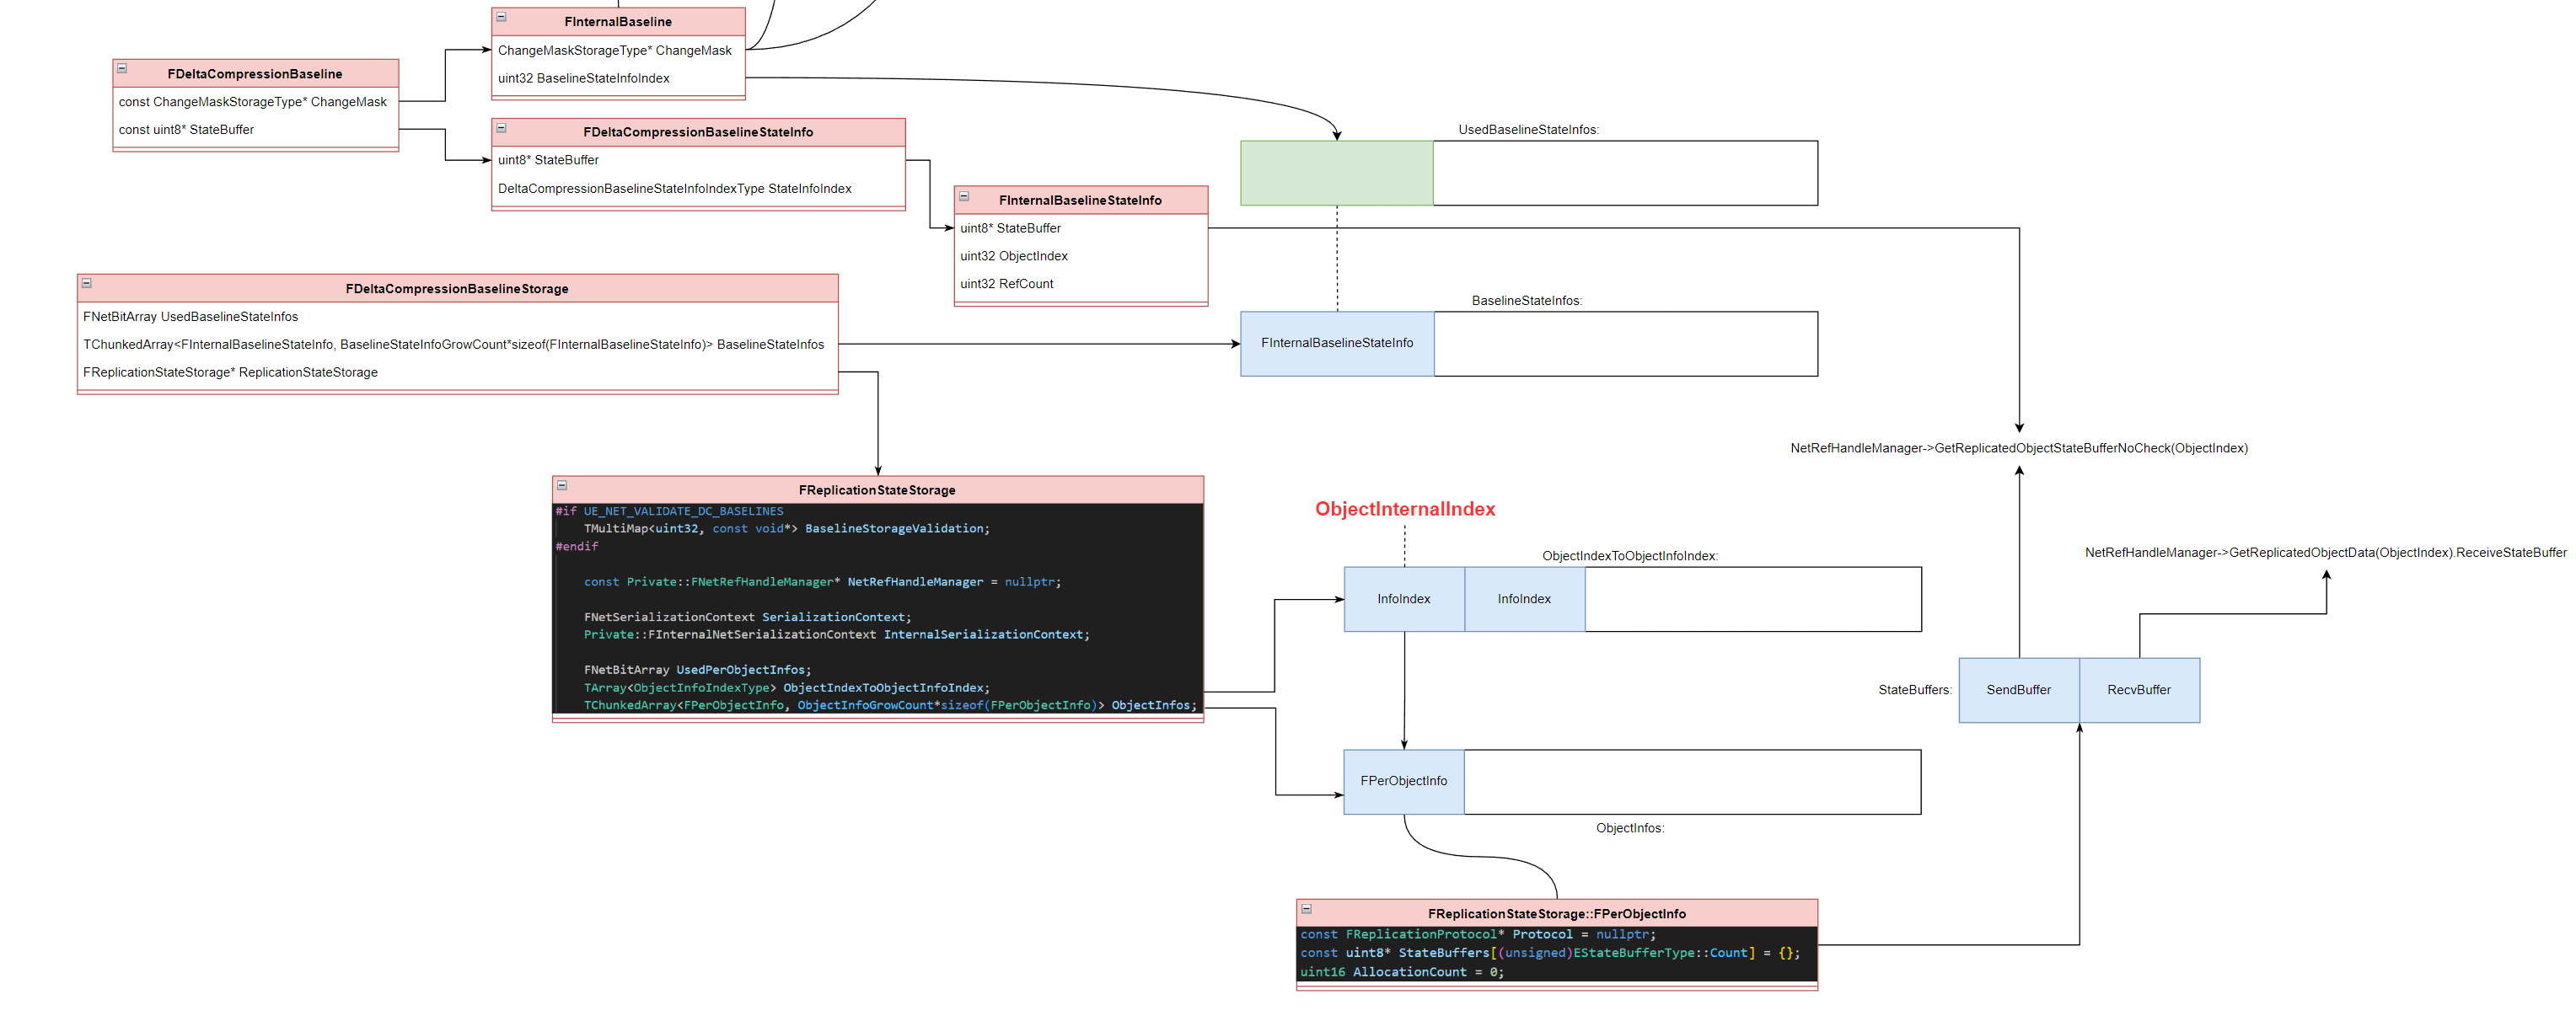Viewport: 2576px width, 1016px height.
Task: Select the FPerObjectInfo array cell
Action: pyautogui.click(x=1403, y=781)
